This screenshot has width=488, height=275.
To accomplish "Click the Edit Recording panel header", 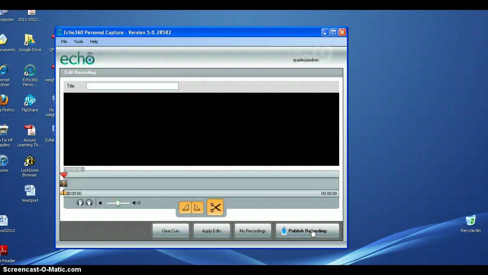I will tap(201, 73).
